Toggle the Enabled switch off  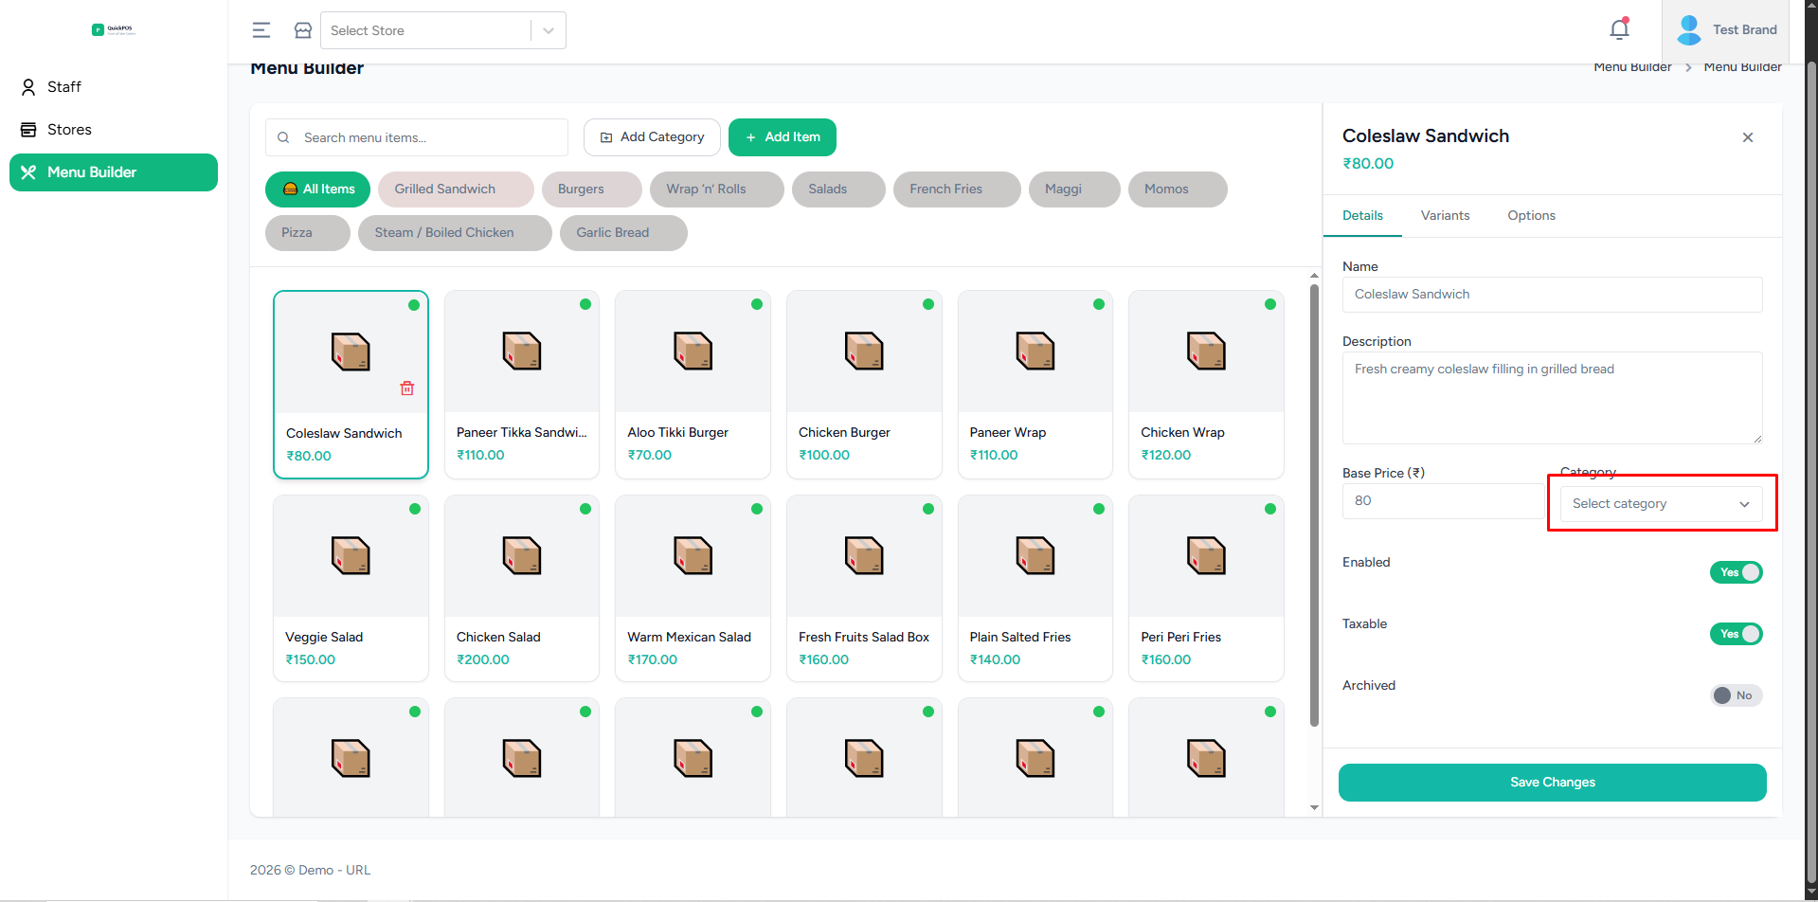pos(1736,572)
